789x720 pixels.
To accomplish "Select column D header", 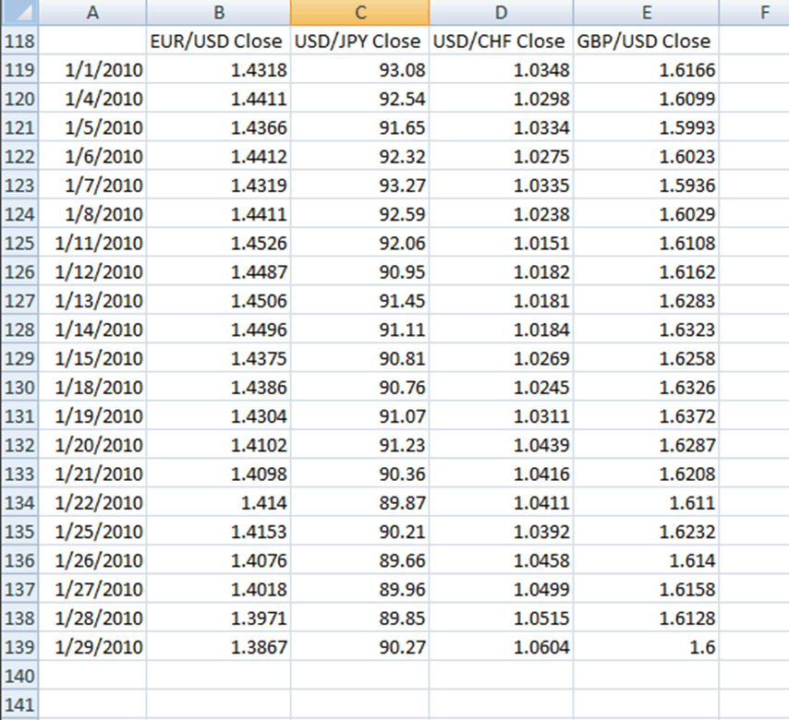I will pos(501,13).
